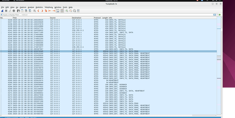235x118 pixels.
Task: Toggle auto-scroll during live capture
Action: click(x=58, y=11)
